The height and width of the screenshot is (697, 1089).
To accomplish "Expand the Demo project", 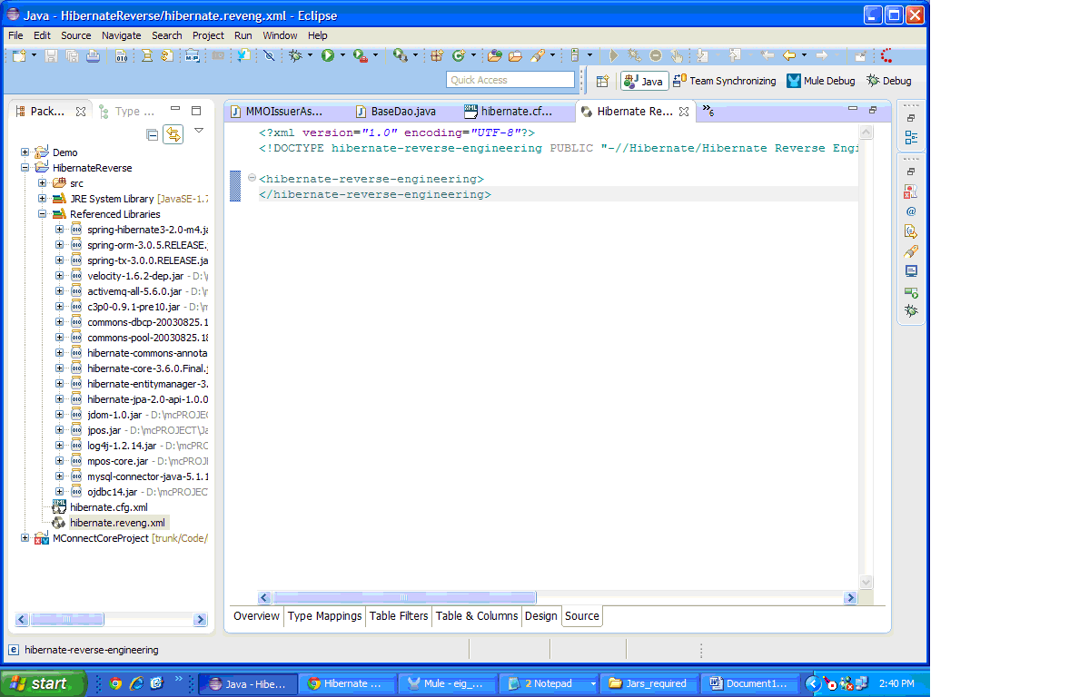I will click(x=25, y=152).
